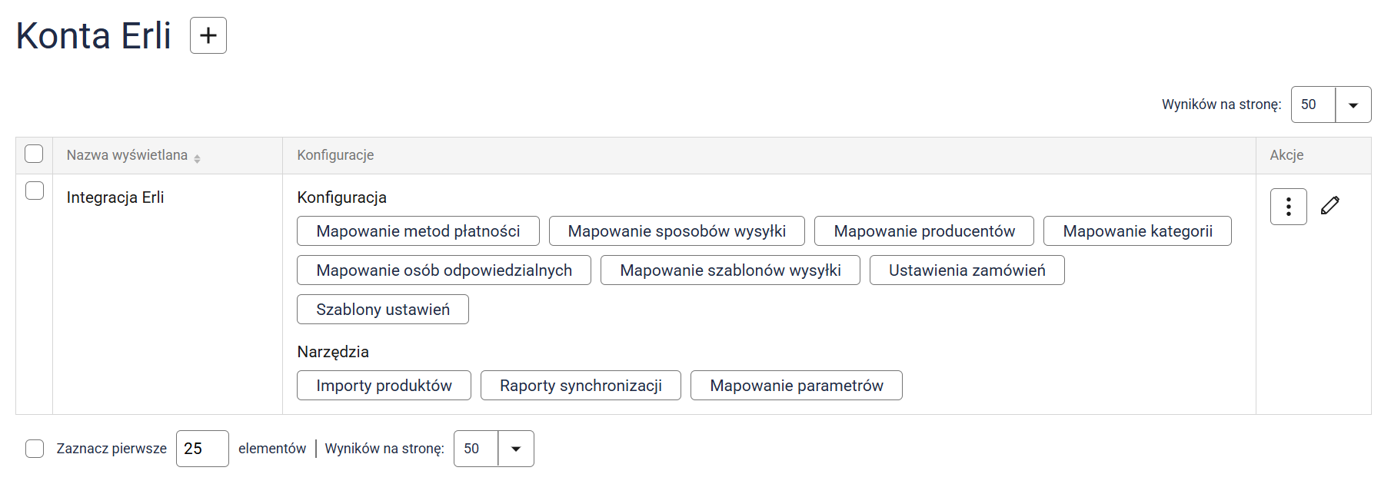Screen dimensions: 1391x484
Task: Open Importy produktów tool
Action: [384, 386]
